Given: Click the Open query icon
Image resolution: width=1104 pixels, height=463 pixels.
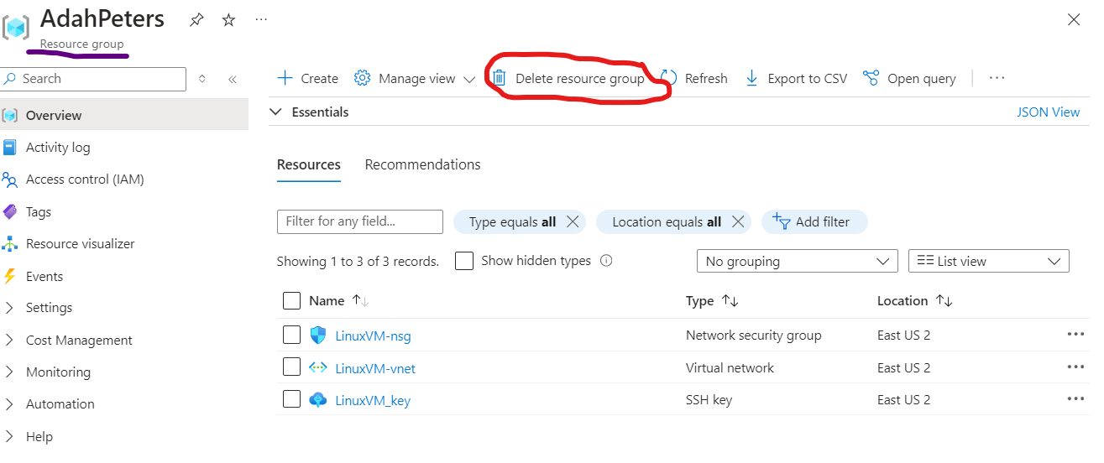Looking at the screenshot, I should (871, 78).
